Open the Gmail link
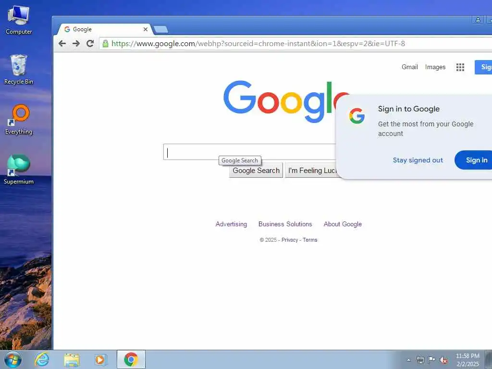Viewport: 492px width, 369px height. tap(409, 67)
